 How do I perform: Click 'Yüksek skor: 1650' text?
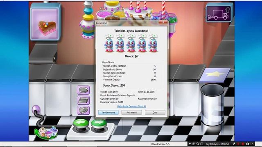109,92
